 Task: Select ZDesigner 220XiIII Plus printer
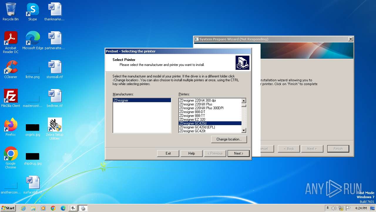coord(210,104)
